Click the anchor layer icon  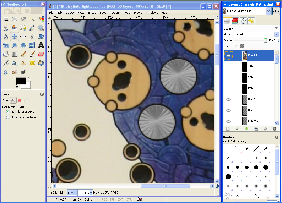[265, 129]
